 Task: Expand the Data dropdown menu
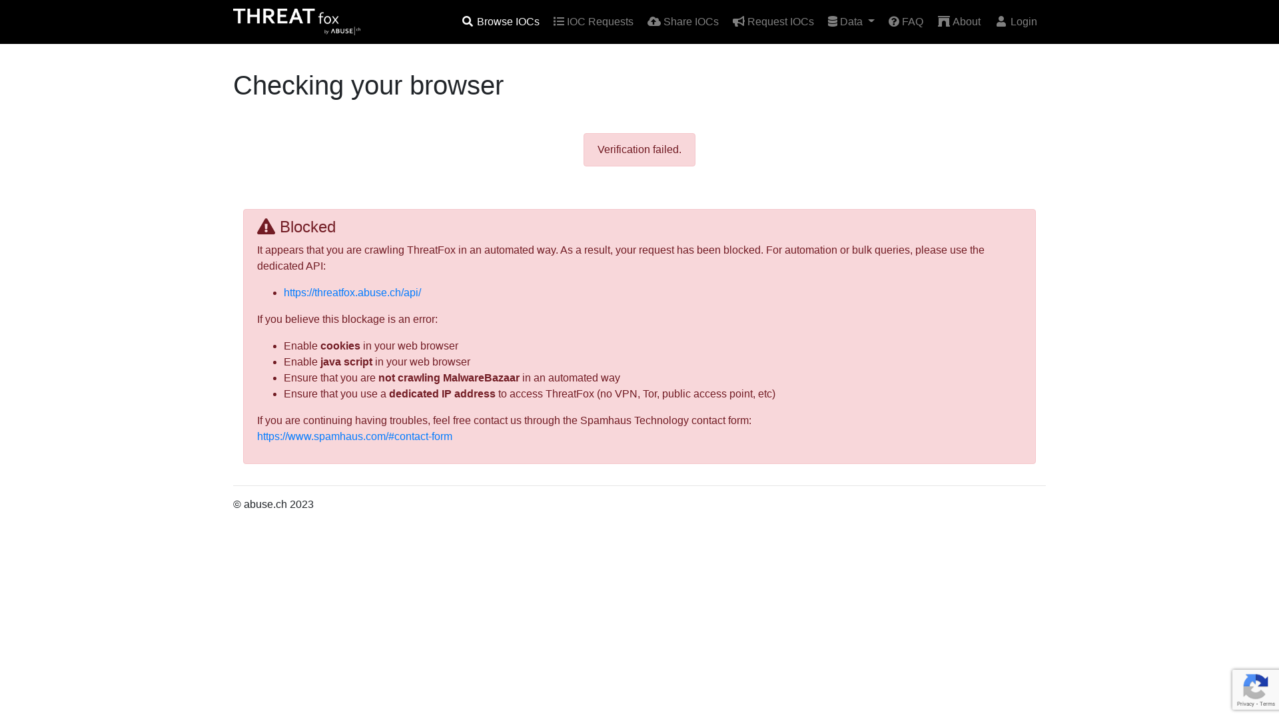851,22
